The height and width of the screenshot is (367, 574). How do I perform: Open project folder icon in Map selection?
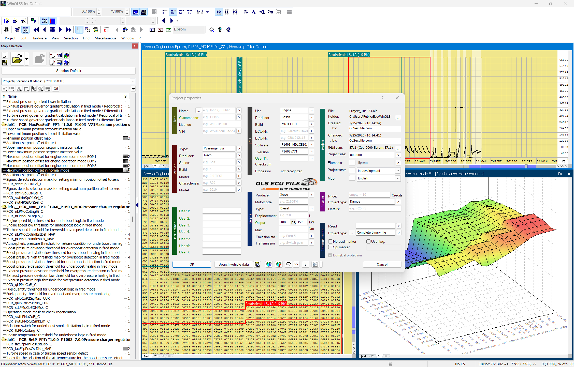point(17,59)
